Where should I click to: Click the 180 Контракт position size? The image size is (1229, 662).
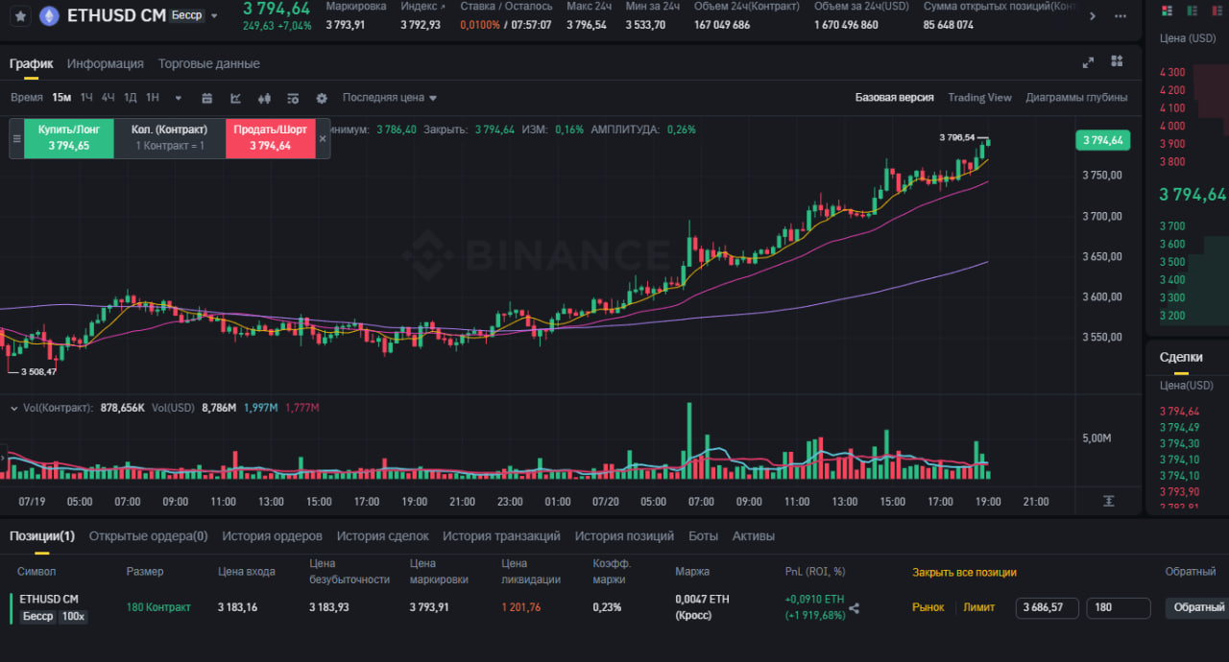point(158,607)
